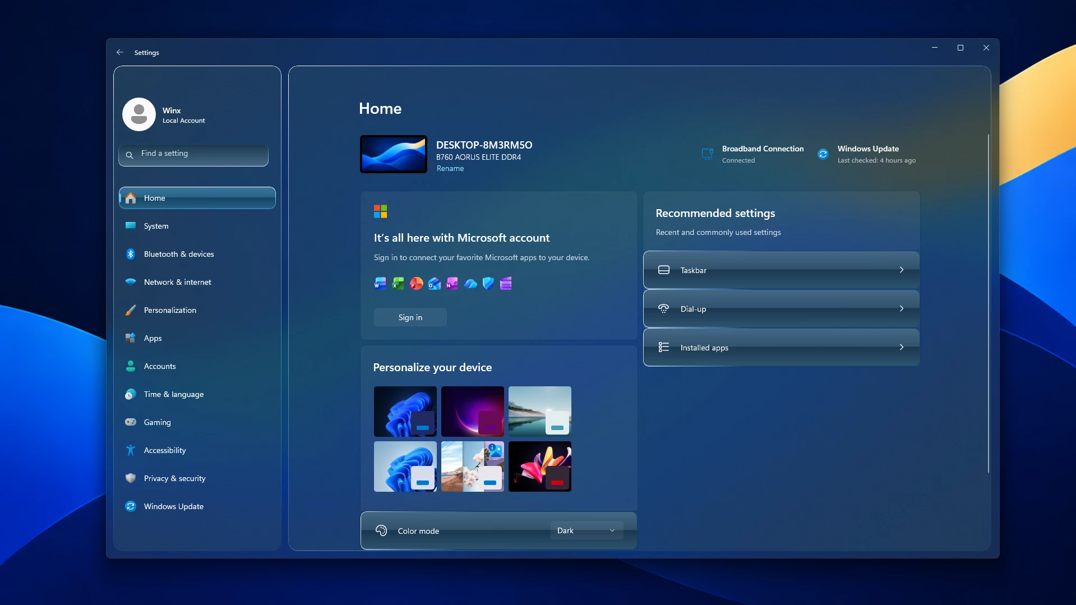Click the Outlook app icon
The image size is (1076, 605).
pyautogui.click(x=434, y=284)
